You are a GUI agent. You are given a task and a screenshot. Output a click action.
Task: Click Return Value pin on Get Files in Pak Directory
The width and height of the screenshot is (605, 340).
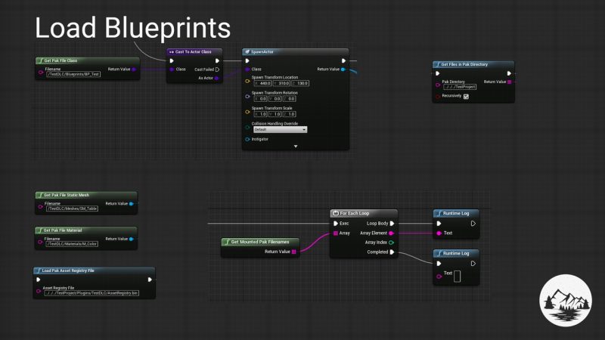pyautogui.click(x=509, y=82)
